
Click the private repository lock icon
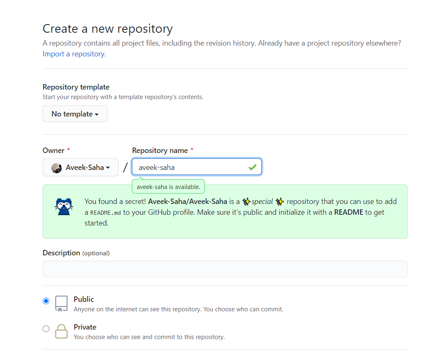click(61, 331)
